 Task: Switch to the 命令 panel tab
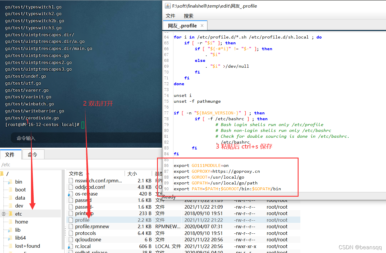33,154
